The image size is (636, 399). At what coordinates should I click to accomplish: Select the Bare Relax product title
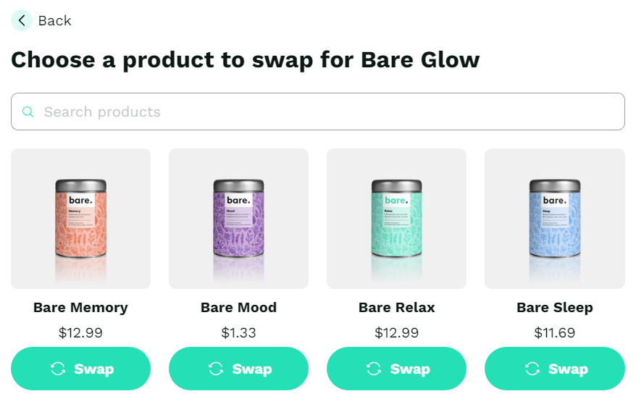point(396,307)
